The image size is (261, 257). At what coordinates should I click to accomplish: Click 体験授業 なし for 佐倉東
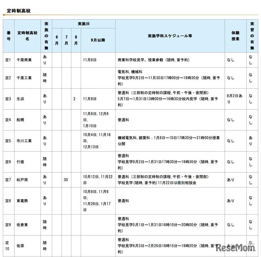tap(230, 224)
